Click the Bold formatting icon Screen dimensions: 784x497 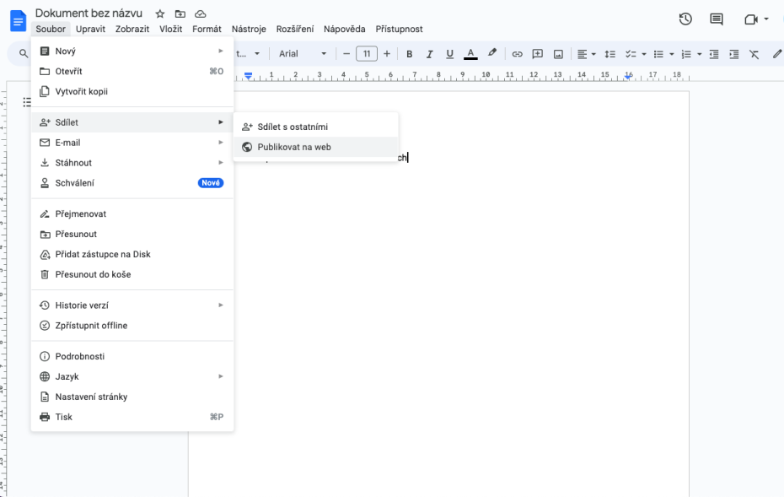410,54
